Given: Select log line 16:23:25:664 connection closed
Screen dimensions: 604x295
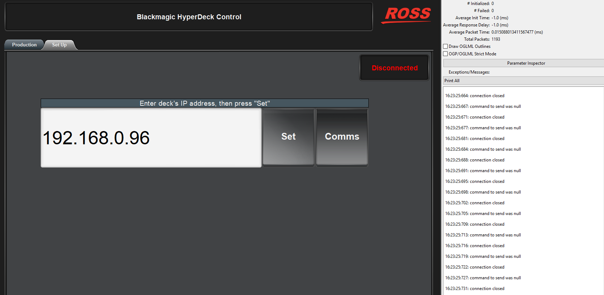Looking at the screenshot, I should click(475, 96).
